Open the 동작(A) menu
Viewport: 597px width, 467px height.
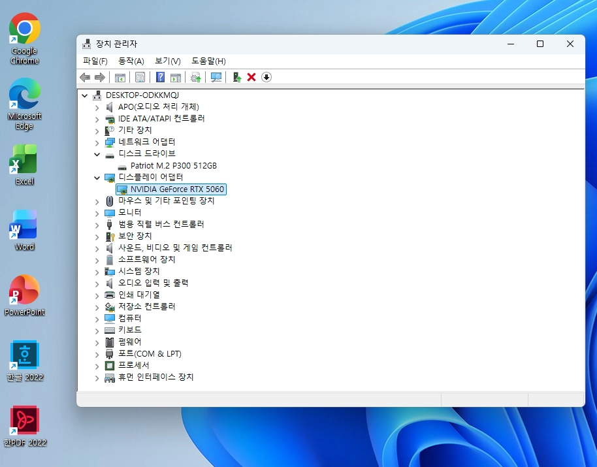(x=131, y=61)
